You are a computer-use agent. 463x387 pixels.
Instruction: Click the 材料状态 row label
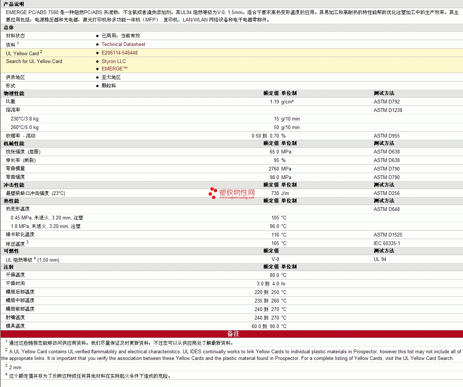coord(15,36)
